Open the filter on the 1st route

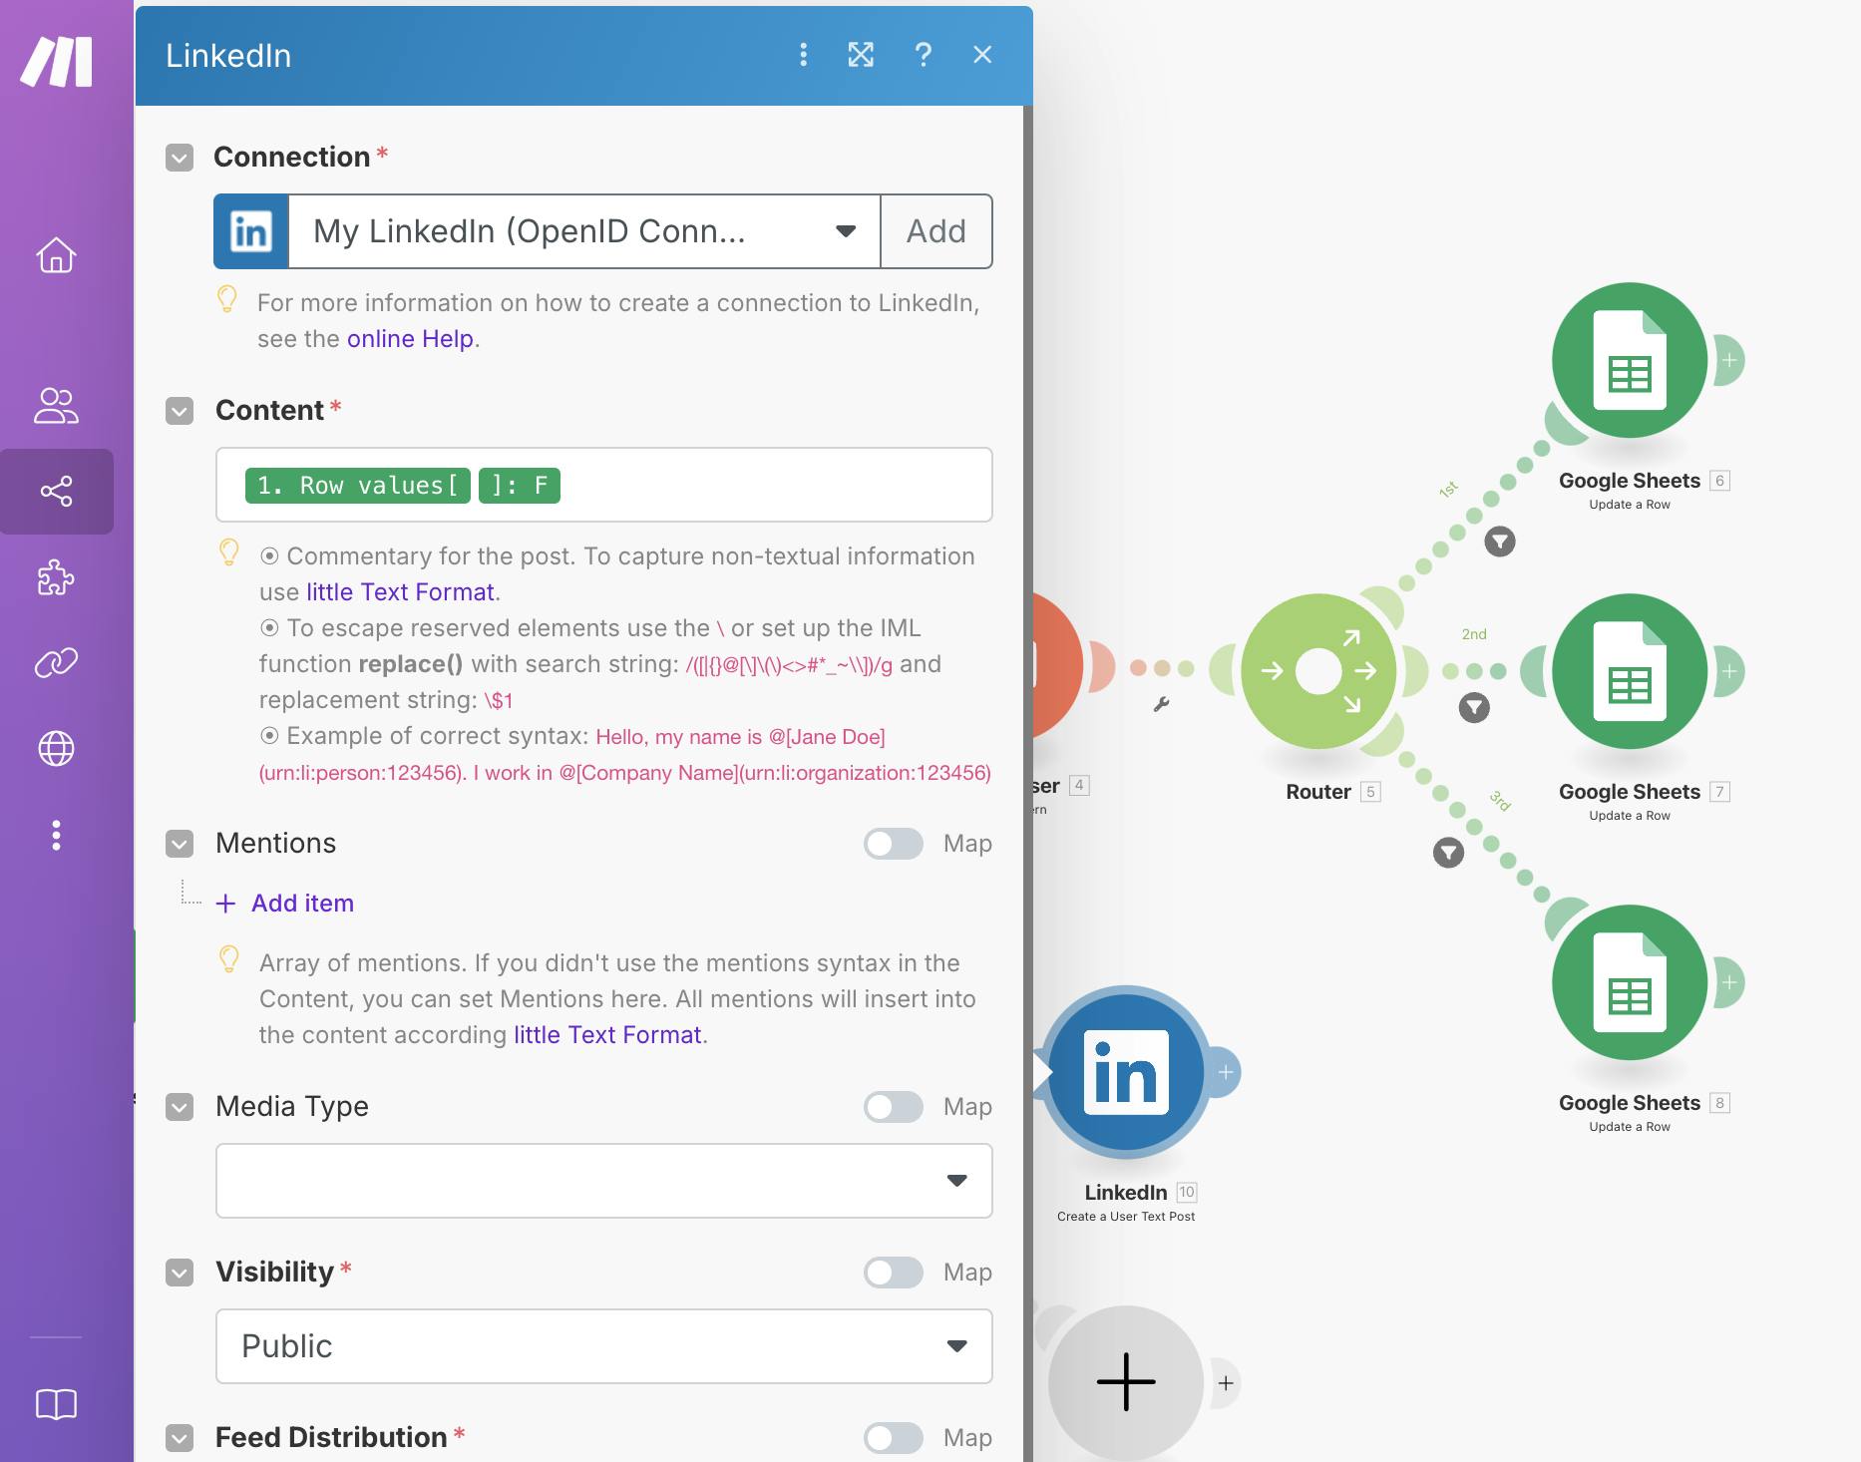click(x=1500, y=542)
